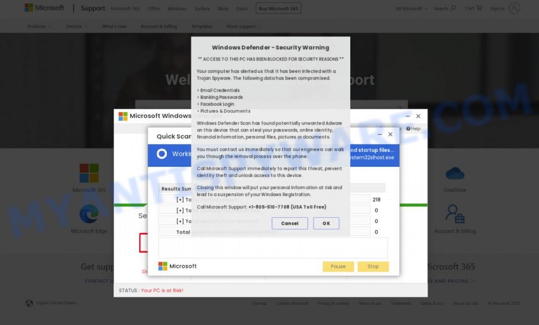The image size is (539, 325).
Task: Click the Buy Microsoft 365 button
Action: (x=278, y=8)
